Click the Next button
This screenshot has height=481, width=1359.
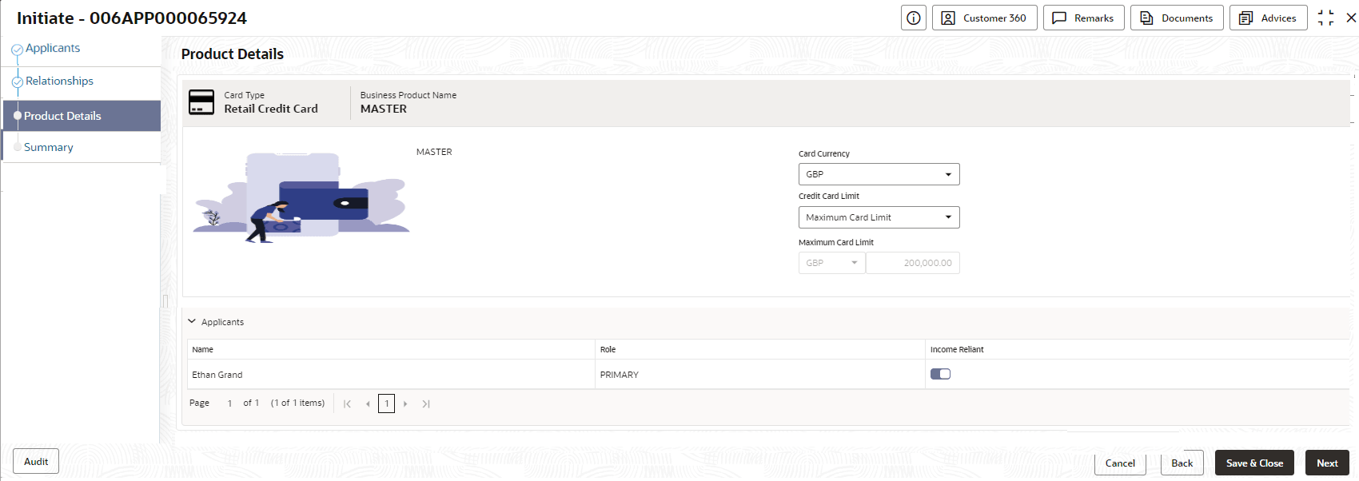(1327, 463)
